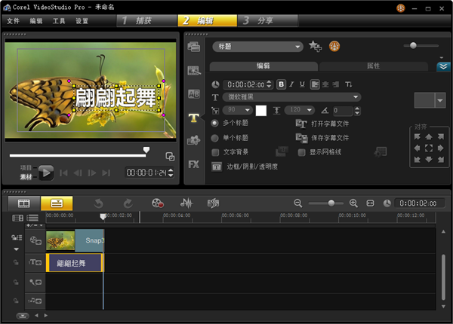Screen dimensions: 453x324
Task: Click the white text color swatch
Action: click(261, 111)
